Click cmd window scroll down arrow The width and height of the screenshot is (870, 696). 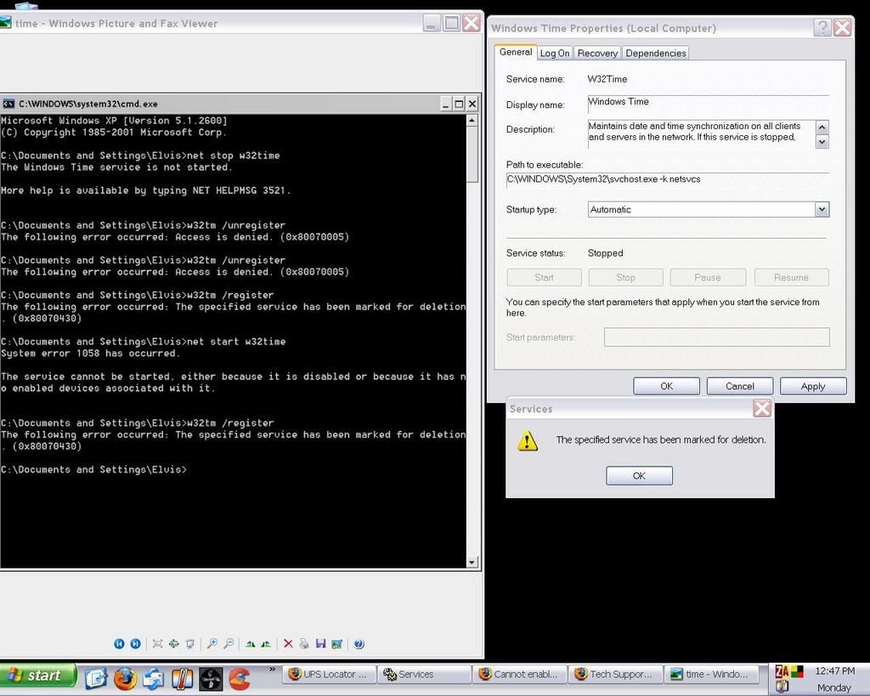(472, 563)
